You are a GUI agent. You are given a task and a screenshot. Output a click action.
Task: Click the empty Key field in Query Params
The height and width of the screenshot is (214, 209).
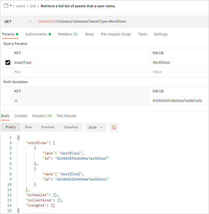point(81,72)
